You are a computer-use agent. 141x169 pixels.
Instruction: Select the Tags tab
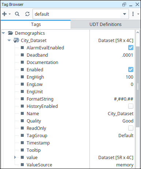tap(36, 25)
